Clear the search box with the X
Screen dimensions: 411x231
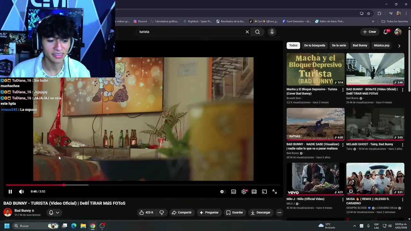[x=247, y=32]
